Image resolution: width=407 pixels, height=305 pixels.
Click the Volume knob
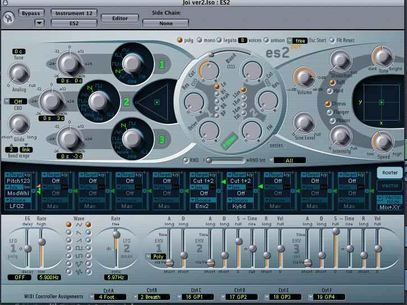[x=304, y=77]
